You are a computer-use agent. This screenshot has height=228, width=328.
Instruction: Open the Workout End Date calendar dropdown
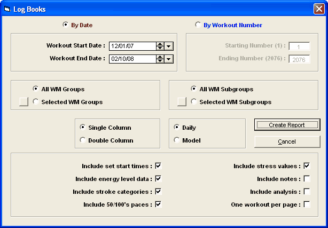pyautogui.click(x=168, y=59)
